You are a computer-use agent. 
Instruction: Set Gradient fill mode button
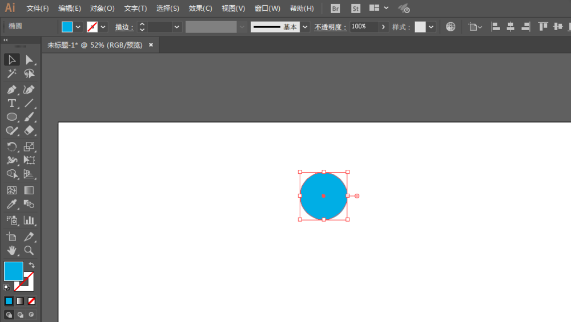(x=20, y=301)
